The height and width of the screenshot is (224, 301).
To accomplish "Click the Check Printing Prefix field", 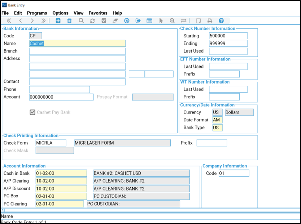I will (x=212, y=143).
